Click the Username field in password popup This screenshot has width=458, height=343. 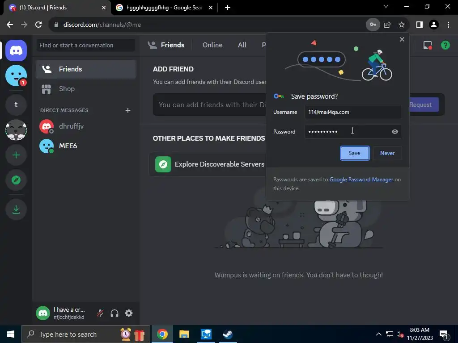point(353,112)
